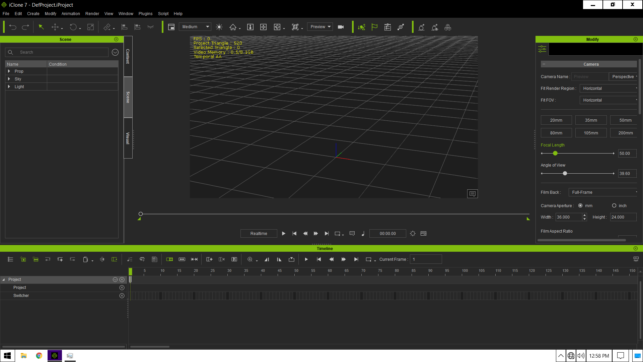The width and height of the screenshot is (643, 362).
Task: Select mm camera aperture unit
Action: point(580,206)
